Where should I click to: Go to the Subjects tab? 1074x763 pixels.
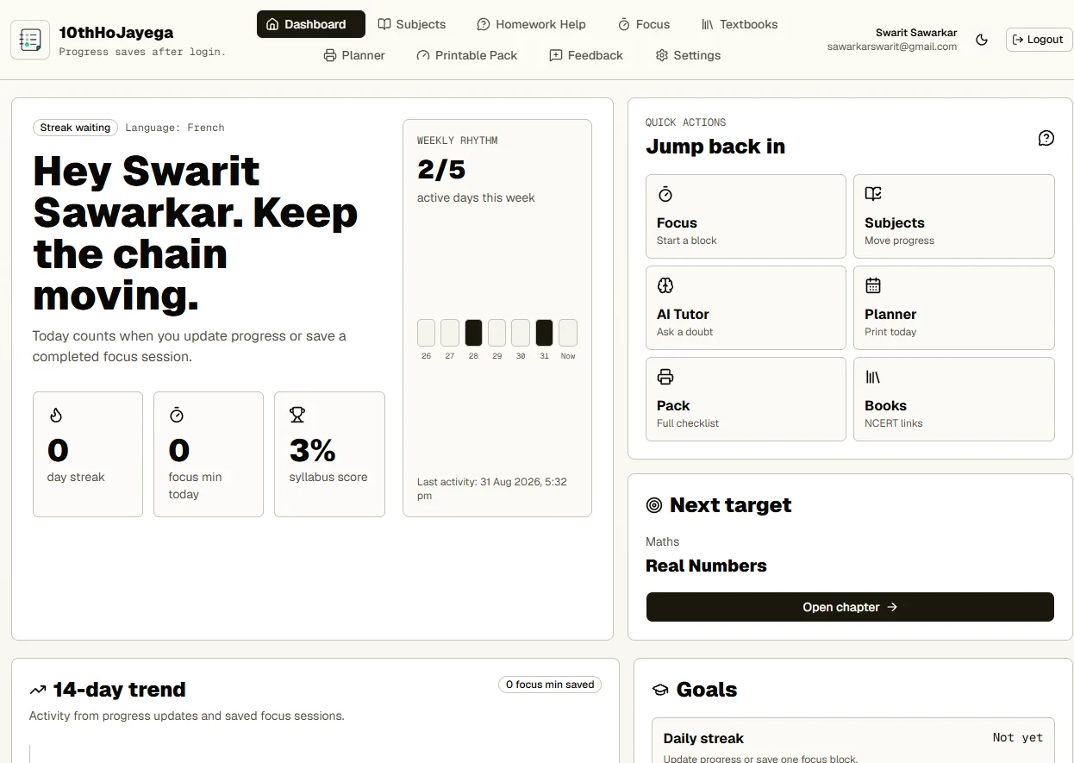coord(412,24)
